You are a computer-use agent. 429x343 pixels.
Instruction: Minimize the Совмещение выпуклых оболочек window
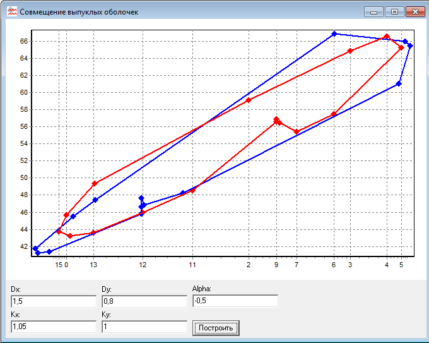point(375,11)
